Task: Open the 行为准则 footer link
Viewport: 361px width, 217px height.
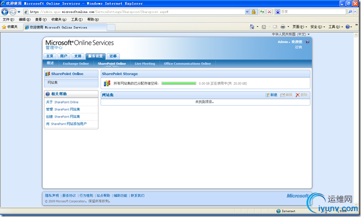Action: [86, 195]
